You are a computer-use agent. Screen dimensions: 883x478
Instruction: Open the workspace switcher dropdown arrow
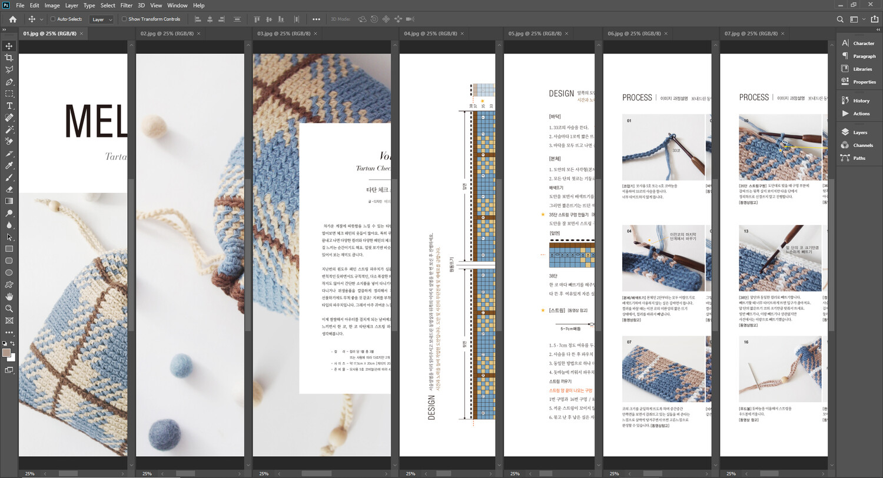864,19
